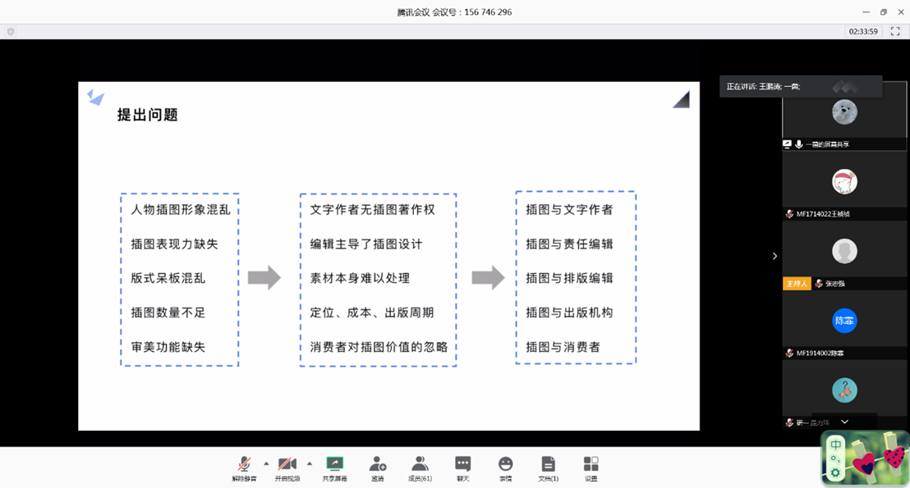Open video options arrow beside camera
Image resolution: width=910 pixels, height=488 pixels.
coord(310,463)
